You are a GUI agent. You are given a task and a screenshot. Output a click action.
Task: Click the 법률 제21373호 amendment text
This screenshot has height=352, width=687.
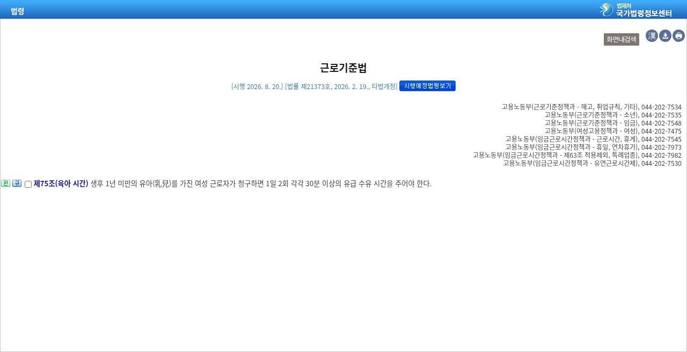tap(341, 86)
